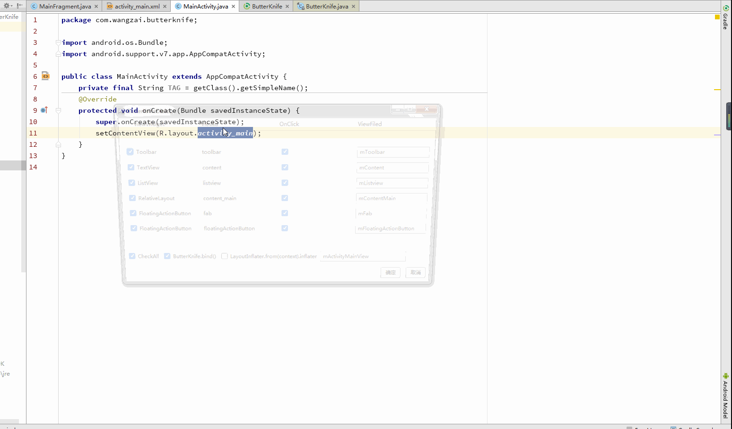Uncheck the Toolbar widget checkbox

130,151
